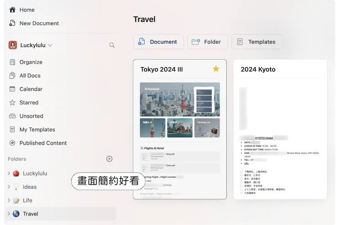
Task: Expand the Luckylulu folder chevron
Action: tap(9, 173)
